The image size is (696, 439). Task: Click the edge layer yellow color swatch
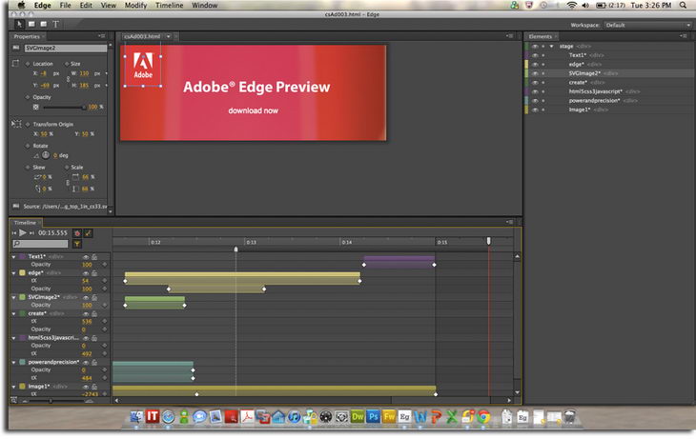(22, 273)
